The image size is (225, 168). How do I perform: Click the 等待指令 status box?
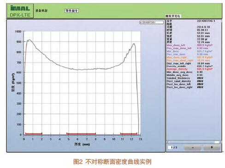(x=72, y=11)
